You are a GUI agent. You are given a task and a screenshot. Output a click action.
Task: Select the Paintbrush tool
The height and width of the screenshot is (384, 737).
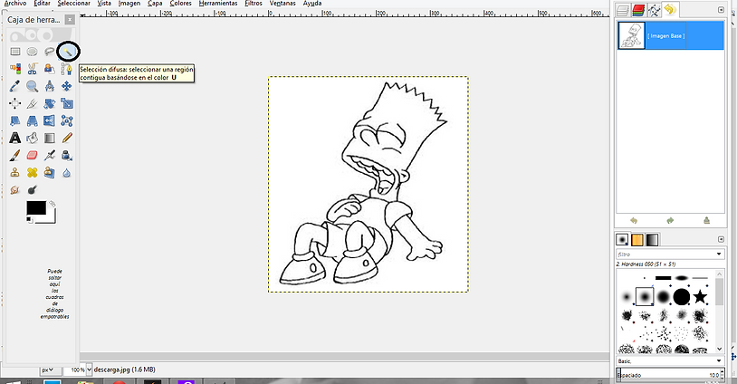click(15, 155)
